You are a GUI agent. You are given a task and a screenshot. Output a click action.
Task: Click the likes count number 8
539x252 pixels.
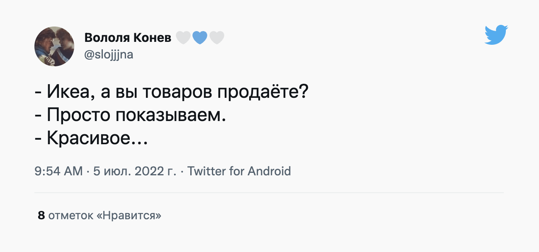coord(41,216)
